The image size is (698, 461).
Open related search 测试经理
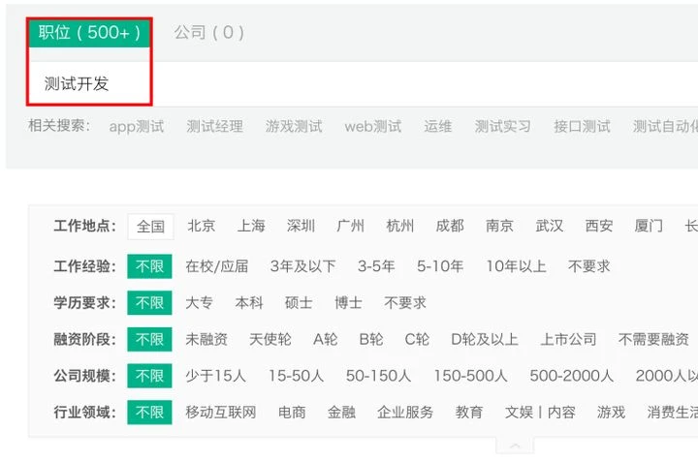coord(214,126)
